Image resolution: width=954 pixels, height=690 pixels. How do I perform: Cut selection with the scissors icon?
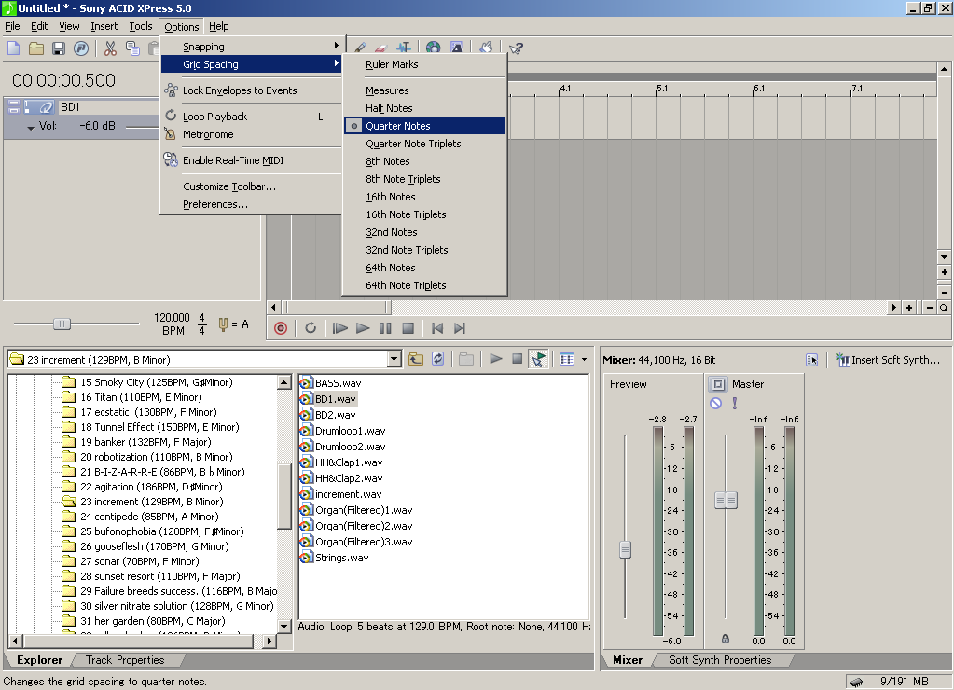110,48
